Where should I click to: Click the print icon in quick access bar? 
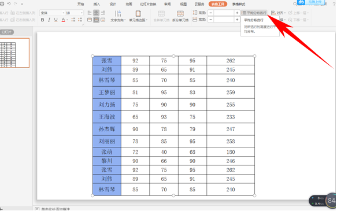tap(2, 3)
